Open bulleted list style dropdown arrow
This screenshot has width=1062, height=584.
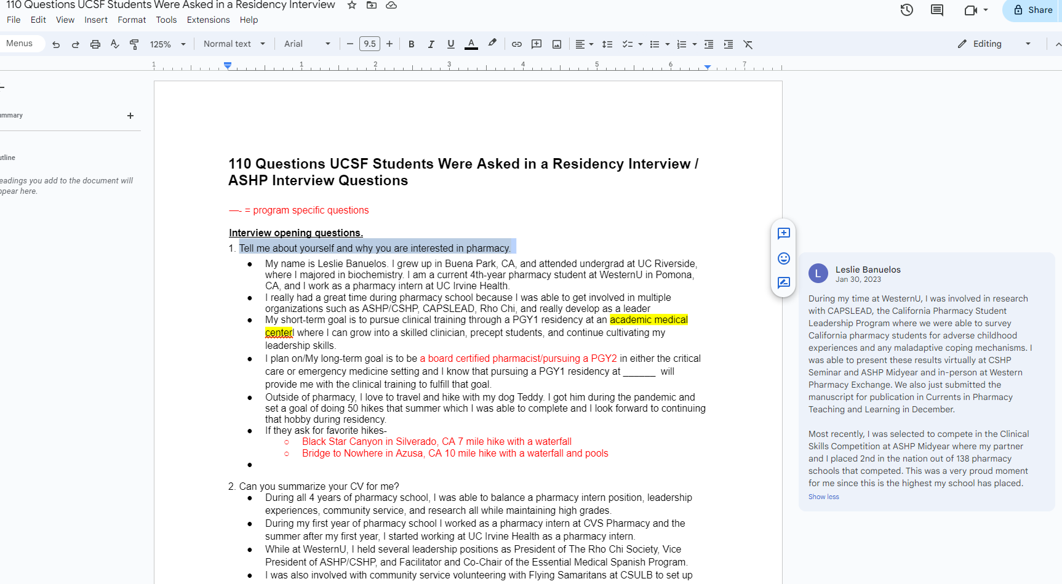click(668, 44)
